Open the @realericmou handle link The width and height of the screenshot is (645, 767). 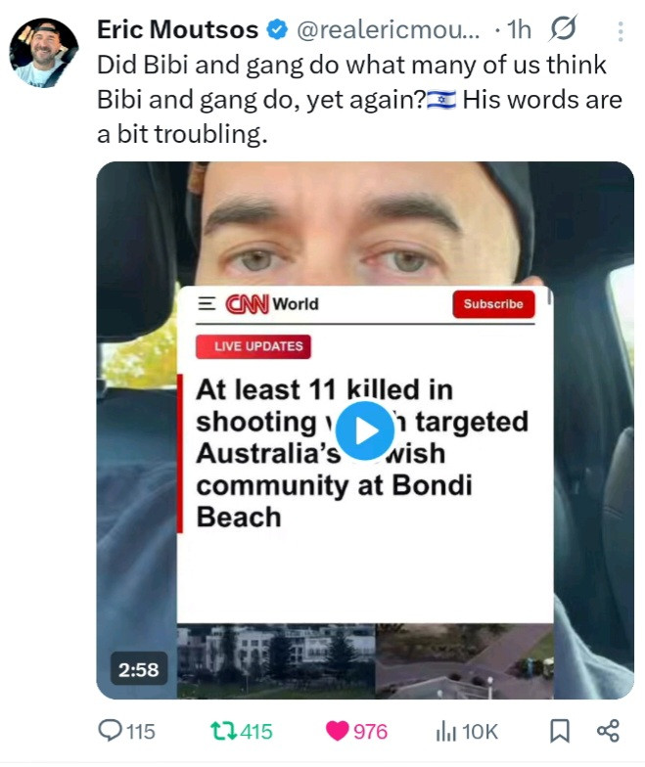pyautogui.click(x=388, y=30)
